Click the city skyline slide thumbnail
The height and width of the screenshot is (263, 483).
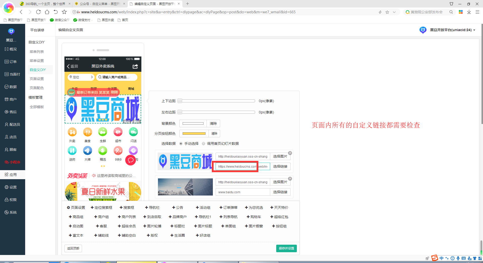(x=185, y=187)
